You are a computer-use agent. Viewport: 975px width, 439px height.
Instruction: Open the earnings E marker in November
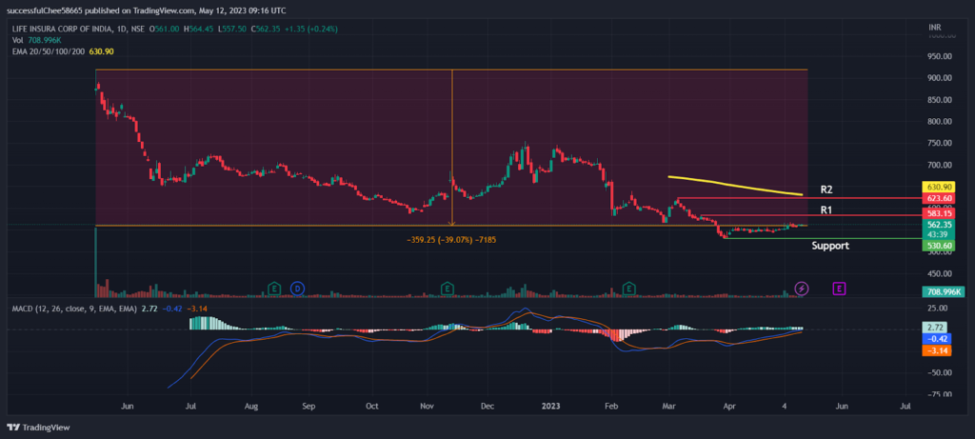click(447, 288)
